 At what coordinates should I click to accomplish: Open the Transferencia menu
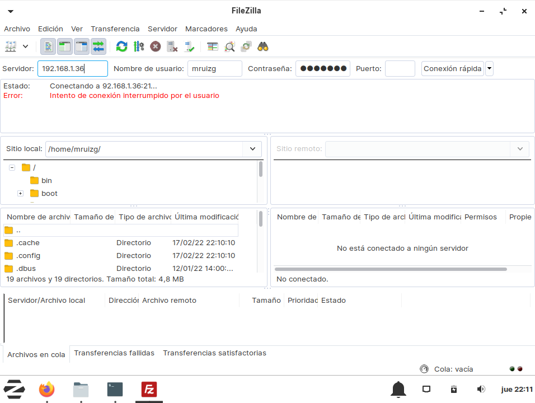coord(115,29)
